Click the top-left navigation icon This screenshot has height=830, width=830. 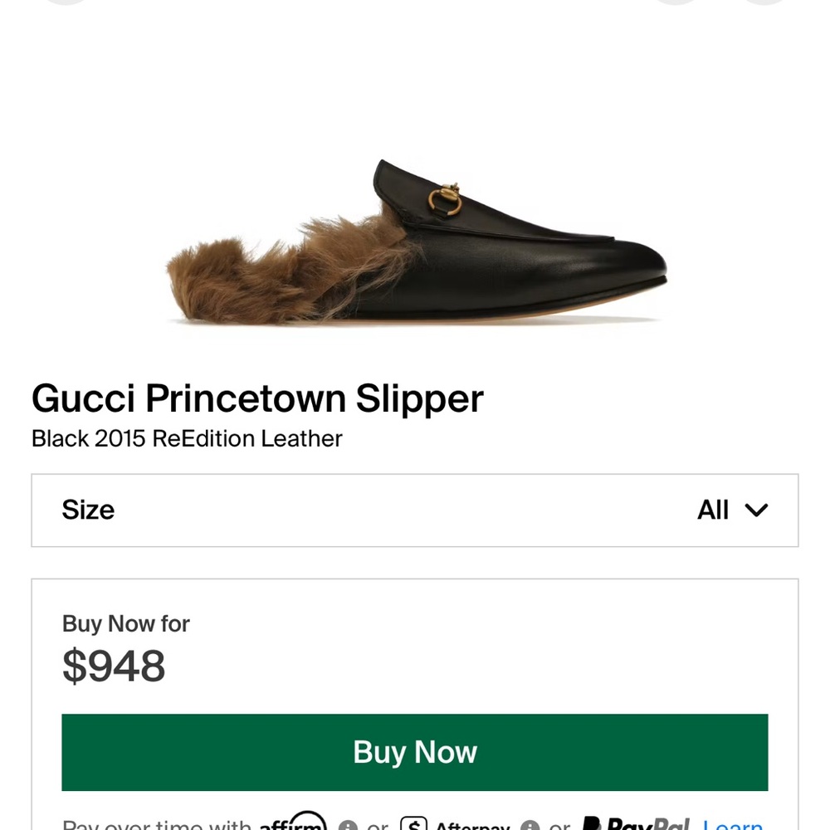64,3
